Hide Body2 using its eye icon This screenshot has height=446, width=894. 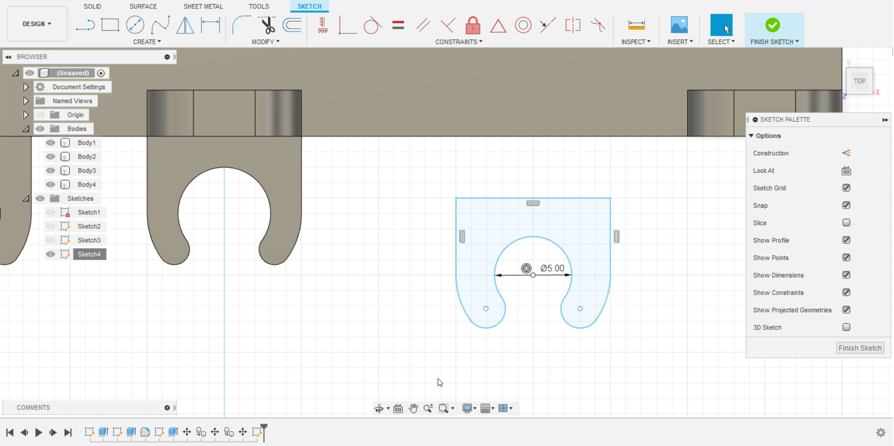[51, 157]
